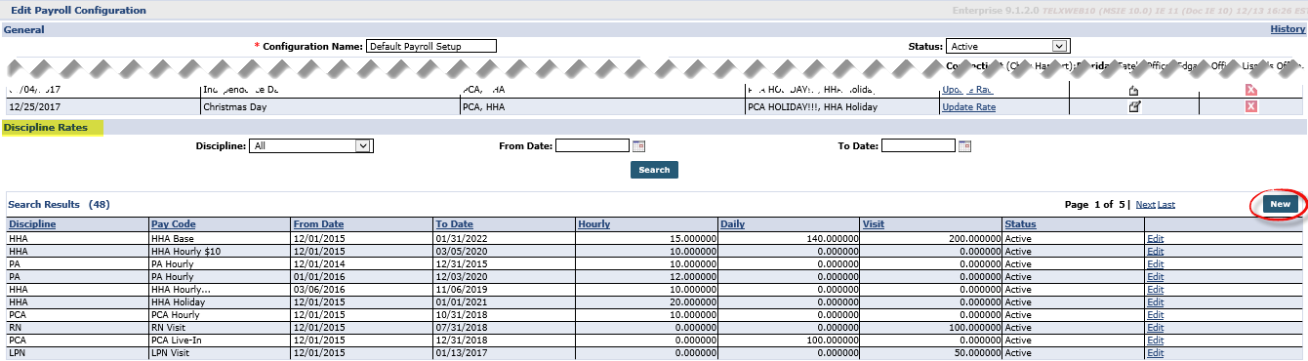Screen dimensions: 1308x361
Task: Select the LPN Visit pay code cell
Action: (x=220, y=352)
